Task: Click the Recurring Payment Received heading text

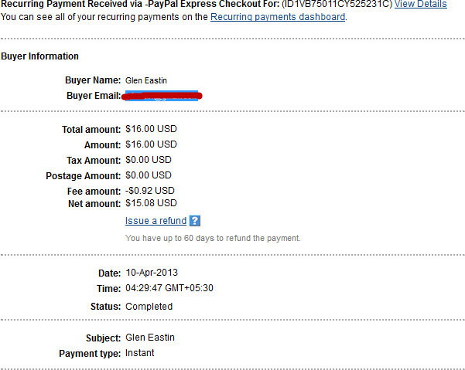Action: click(x=140, y=4)
